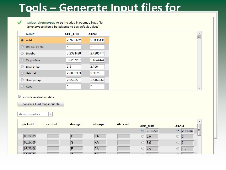Click Honeycrisp AROM value field
This screenshot has width=226, height=170.
pyautogui.click(x=97, y=80)
